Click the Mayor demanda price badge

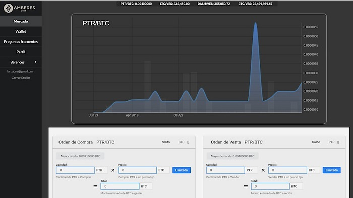click(232, 156)
